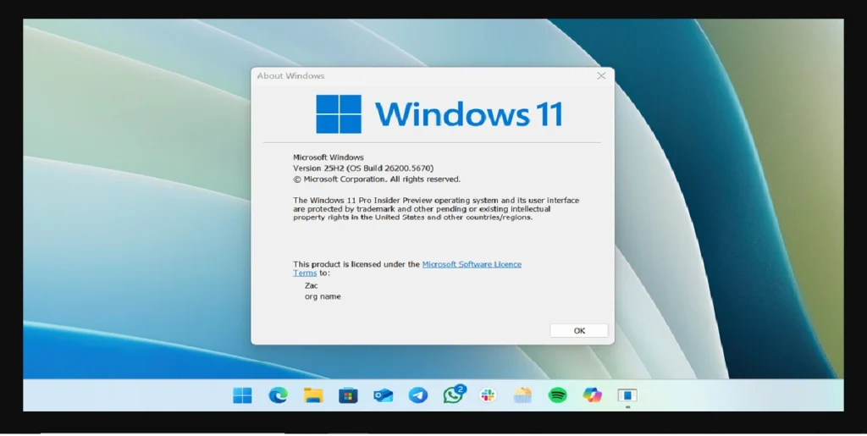
Task: Click the 'org name' text
Action: tap(323, 297)
